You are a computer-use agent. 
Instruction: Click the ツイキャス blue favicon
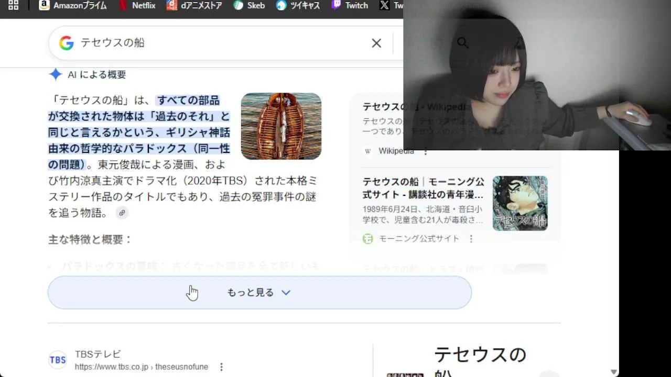(x=282, y=5)
